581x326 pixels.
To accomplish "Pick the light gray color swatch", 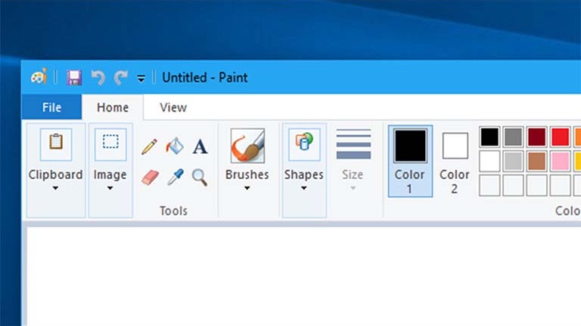I will pyautogui.click(x=513, y=161).
